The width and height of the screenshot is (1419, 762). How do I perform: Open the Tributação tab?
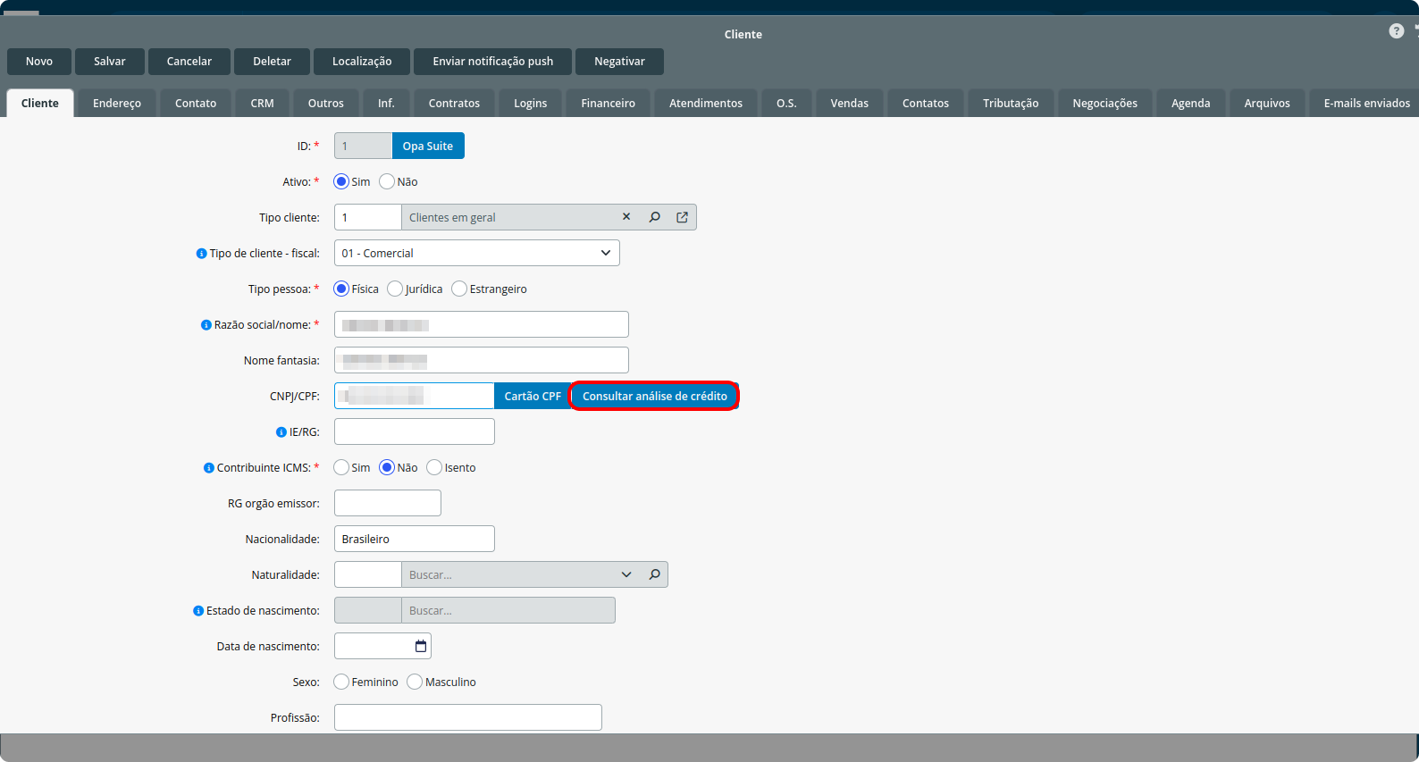click(1011, 103)
